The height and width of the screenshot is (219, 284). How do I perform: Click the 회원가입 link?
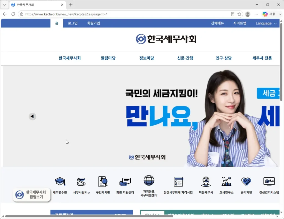[x=93, y=23]
